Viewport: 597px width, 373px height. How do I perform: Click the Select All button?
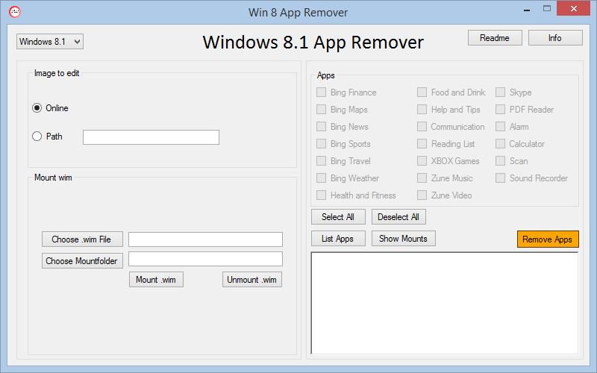point(338,217)
